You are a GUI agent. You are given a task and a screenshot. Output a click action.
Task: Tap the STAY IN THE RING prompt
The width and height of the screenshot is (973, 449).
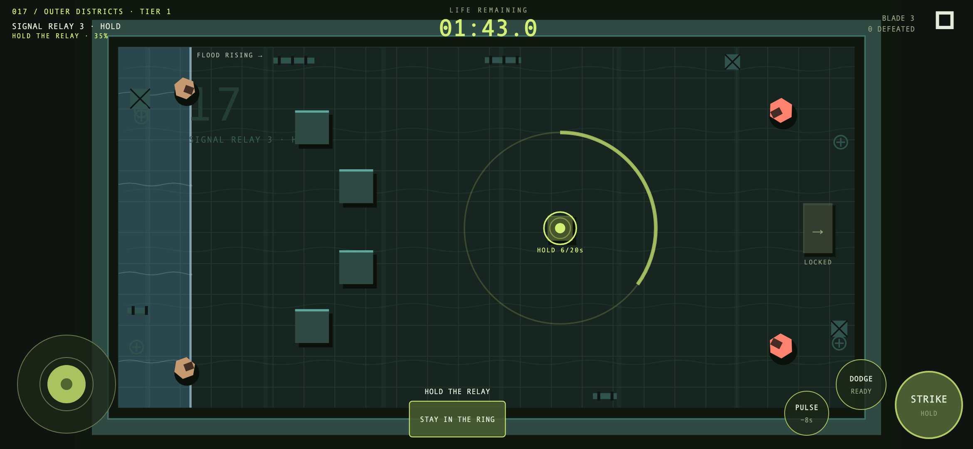coord(457,419)
